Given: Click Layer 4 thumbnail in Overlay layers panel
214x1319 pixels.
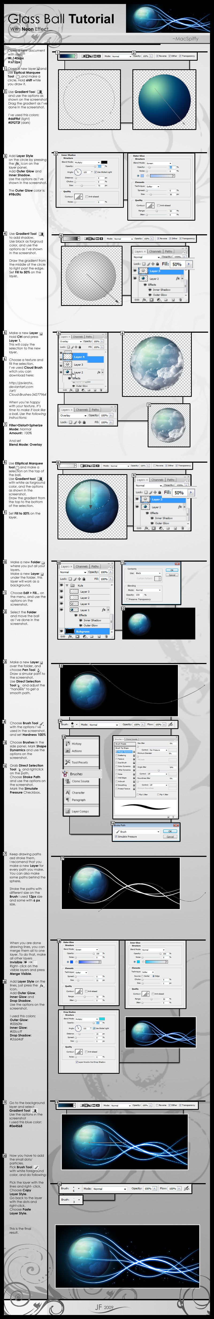Looking at the screenshot, I should 68,357.
